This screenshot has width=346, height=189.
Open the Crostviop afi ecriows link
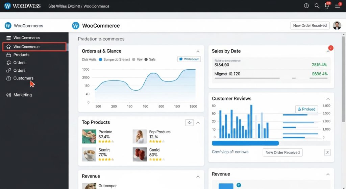click(x=230, y=152)
